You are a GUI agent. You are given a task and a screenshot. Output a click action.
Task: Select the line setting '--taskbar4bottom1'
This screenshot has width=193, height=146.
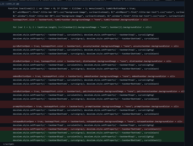(92, 84)
